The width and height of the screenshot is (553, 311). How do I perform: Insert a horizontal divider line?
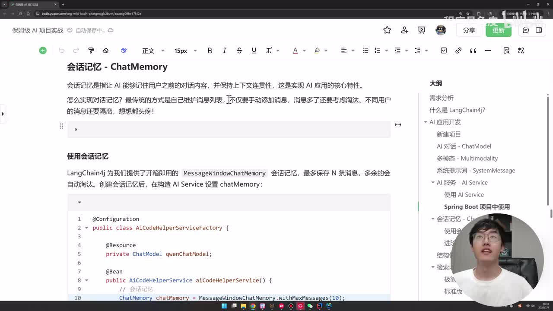click(x=488, y=51)
